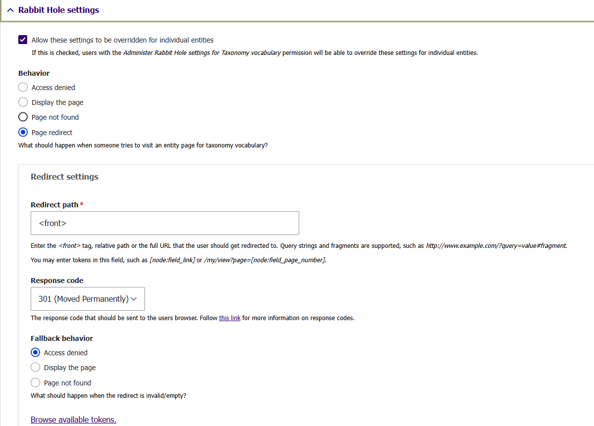594x426 pixels.
Task: Click the Redirect settings section title
Action: 64,176
